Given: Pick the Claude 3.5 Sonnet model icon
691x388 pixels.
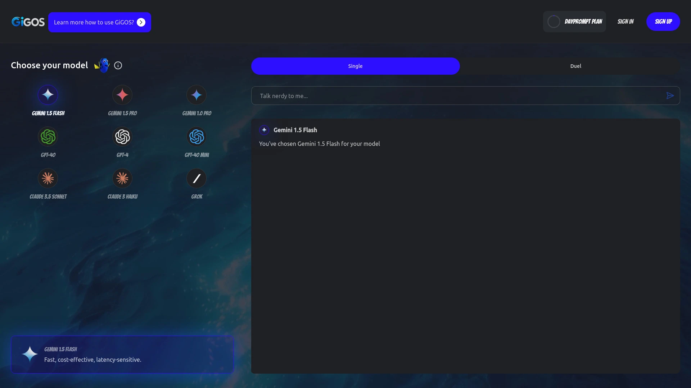Looking at the screenshot, I should pos(48,178).
